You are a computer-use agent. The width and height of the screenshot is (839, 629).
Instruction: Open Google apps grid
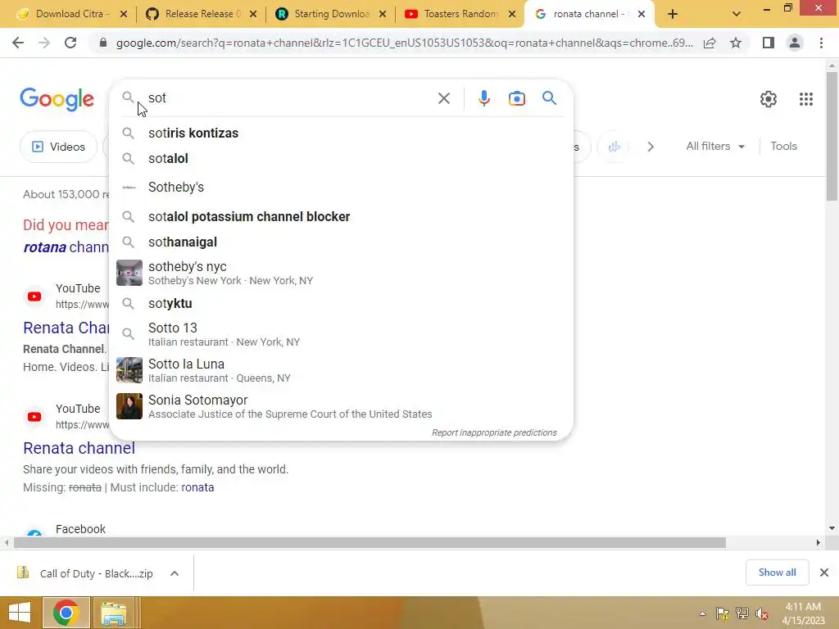[x=806, y=99]
